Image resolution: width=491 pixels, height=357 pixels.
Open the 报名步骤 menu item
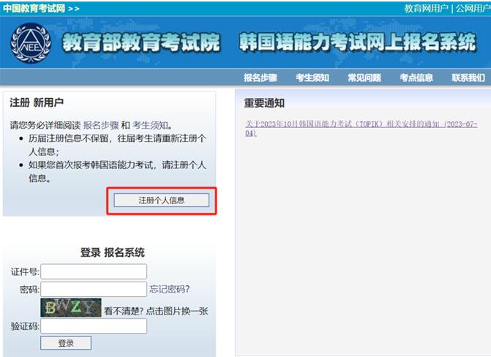261,78
